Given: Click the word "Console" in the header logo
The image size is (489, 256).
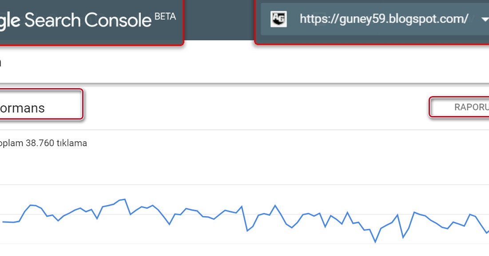Looking at the screenshot, I should pos(118,20).
